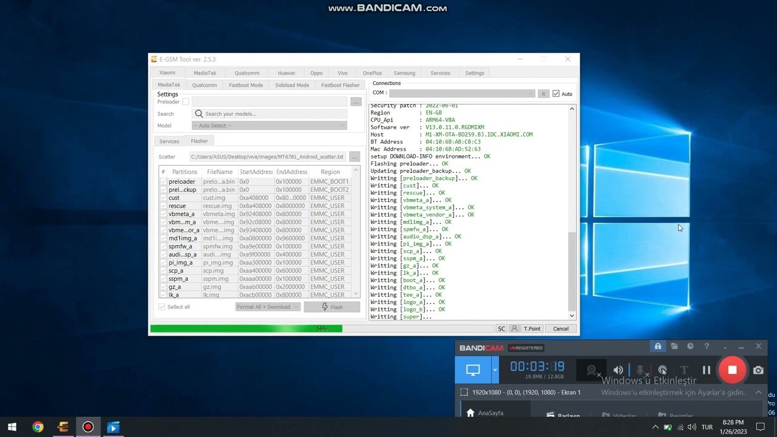Open Bandicam output folder icon
The image size is (777, 437).
674,347
